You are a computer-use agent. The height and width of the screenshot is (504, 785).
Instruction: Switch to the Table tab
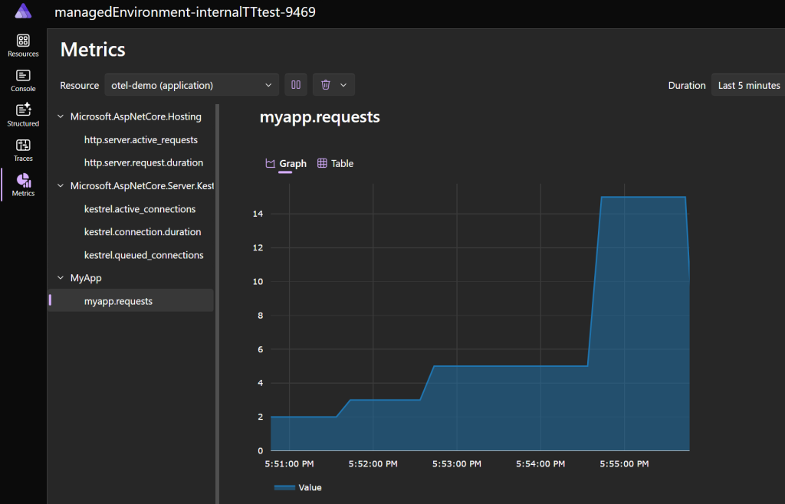(335, 163)
